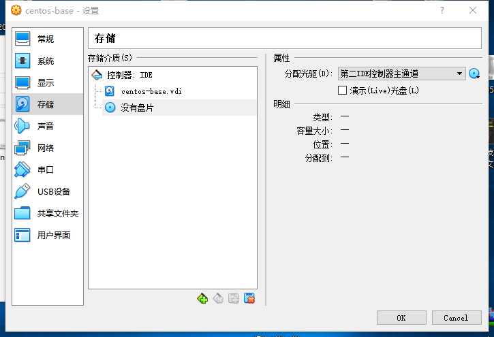Click the 共享文件夹 folder icon

pyautogui.click(x=22, y=213)
